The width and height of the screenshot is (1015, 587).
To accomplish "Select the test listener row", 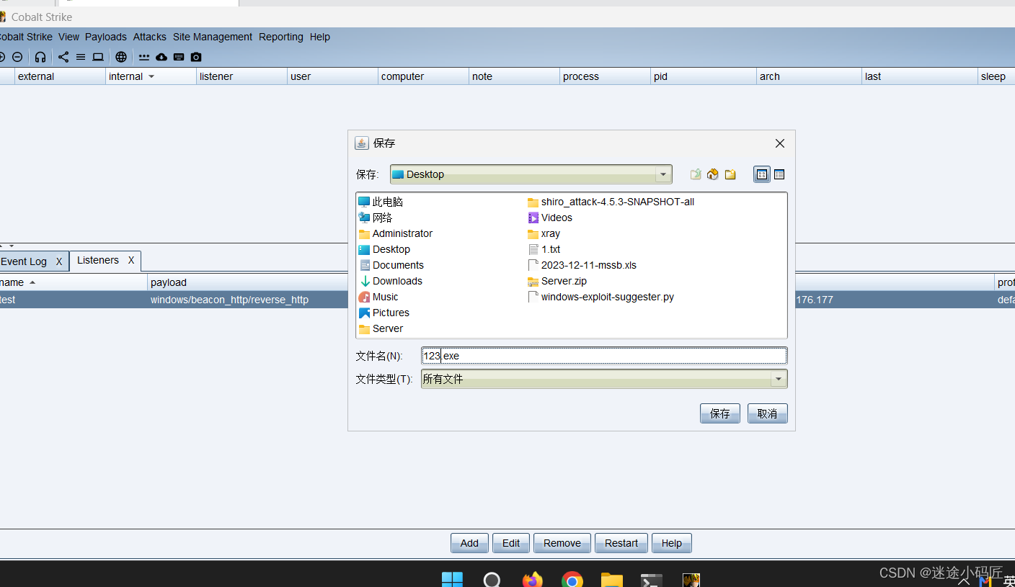I will click(x=507, y=300).
